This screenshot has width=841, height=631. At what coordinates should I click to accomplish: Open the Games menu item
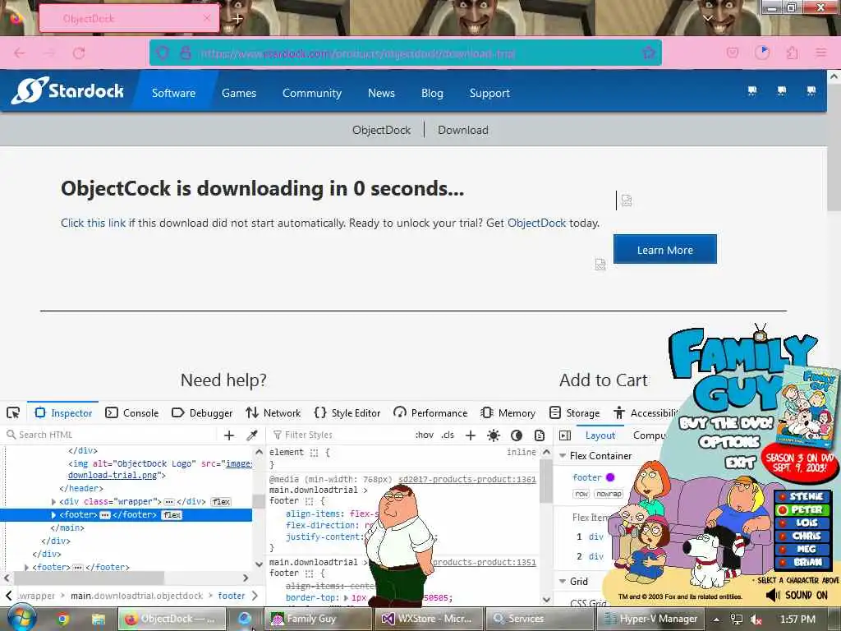239,93
